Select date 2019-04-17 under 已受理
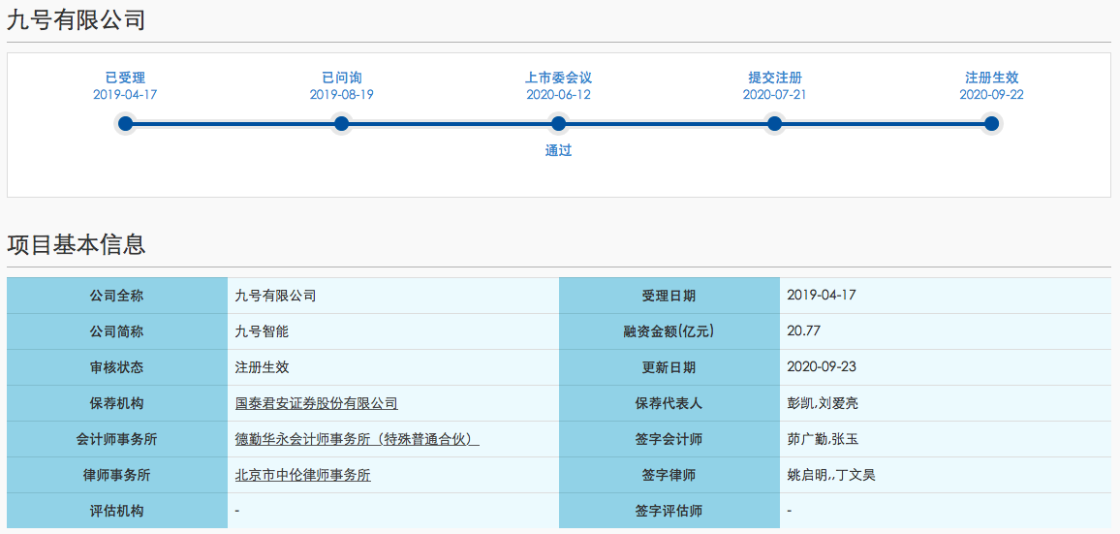Screen dimensions: 1120x534 125,95
